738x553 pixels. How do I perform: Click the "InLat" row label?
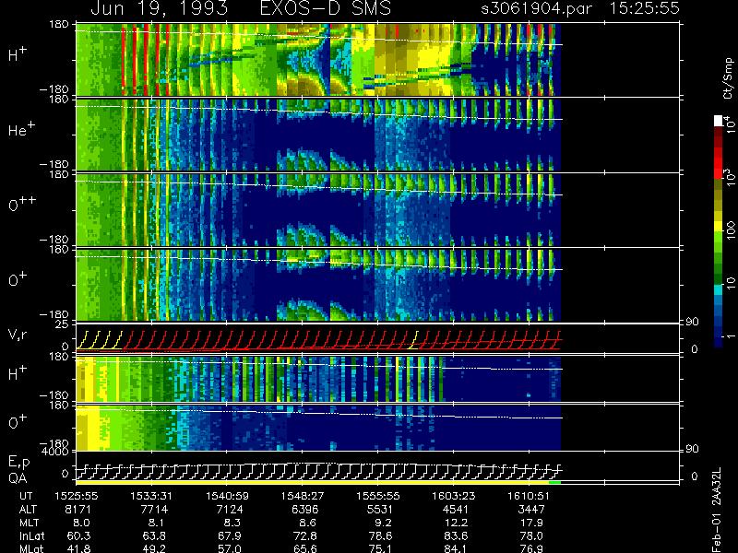(31, 536)
